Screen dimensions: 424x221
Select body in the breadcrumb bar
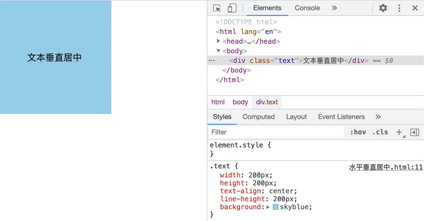click(240, 102)
